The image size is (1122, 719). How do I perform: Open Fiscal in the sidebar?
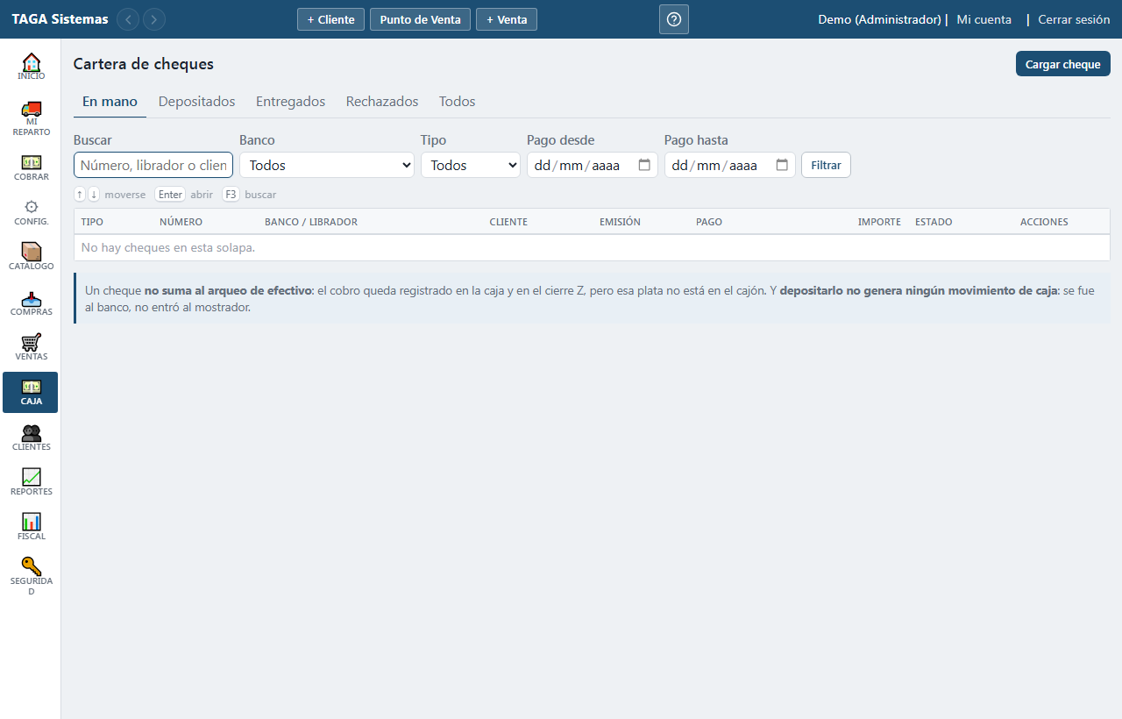31,527
